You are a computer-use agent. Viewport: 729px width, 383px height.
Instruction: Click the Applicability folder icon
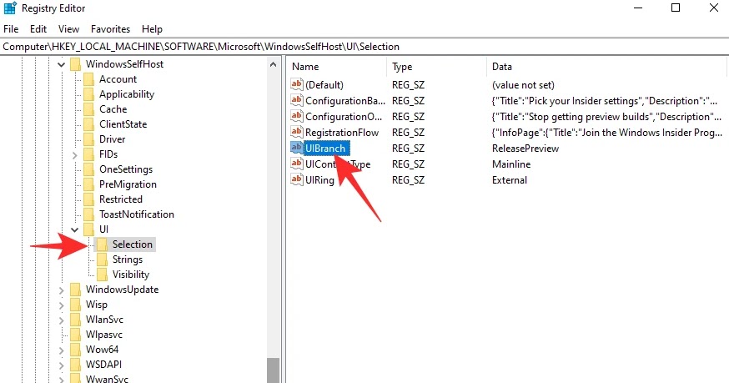point(88,94)
